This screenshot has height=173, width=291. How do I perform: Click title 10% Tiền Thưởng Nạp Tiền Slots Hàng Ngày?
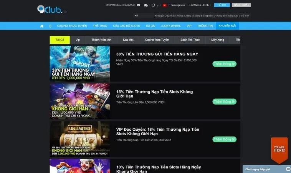coord(159,169)
